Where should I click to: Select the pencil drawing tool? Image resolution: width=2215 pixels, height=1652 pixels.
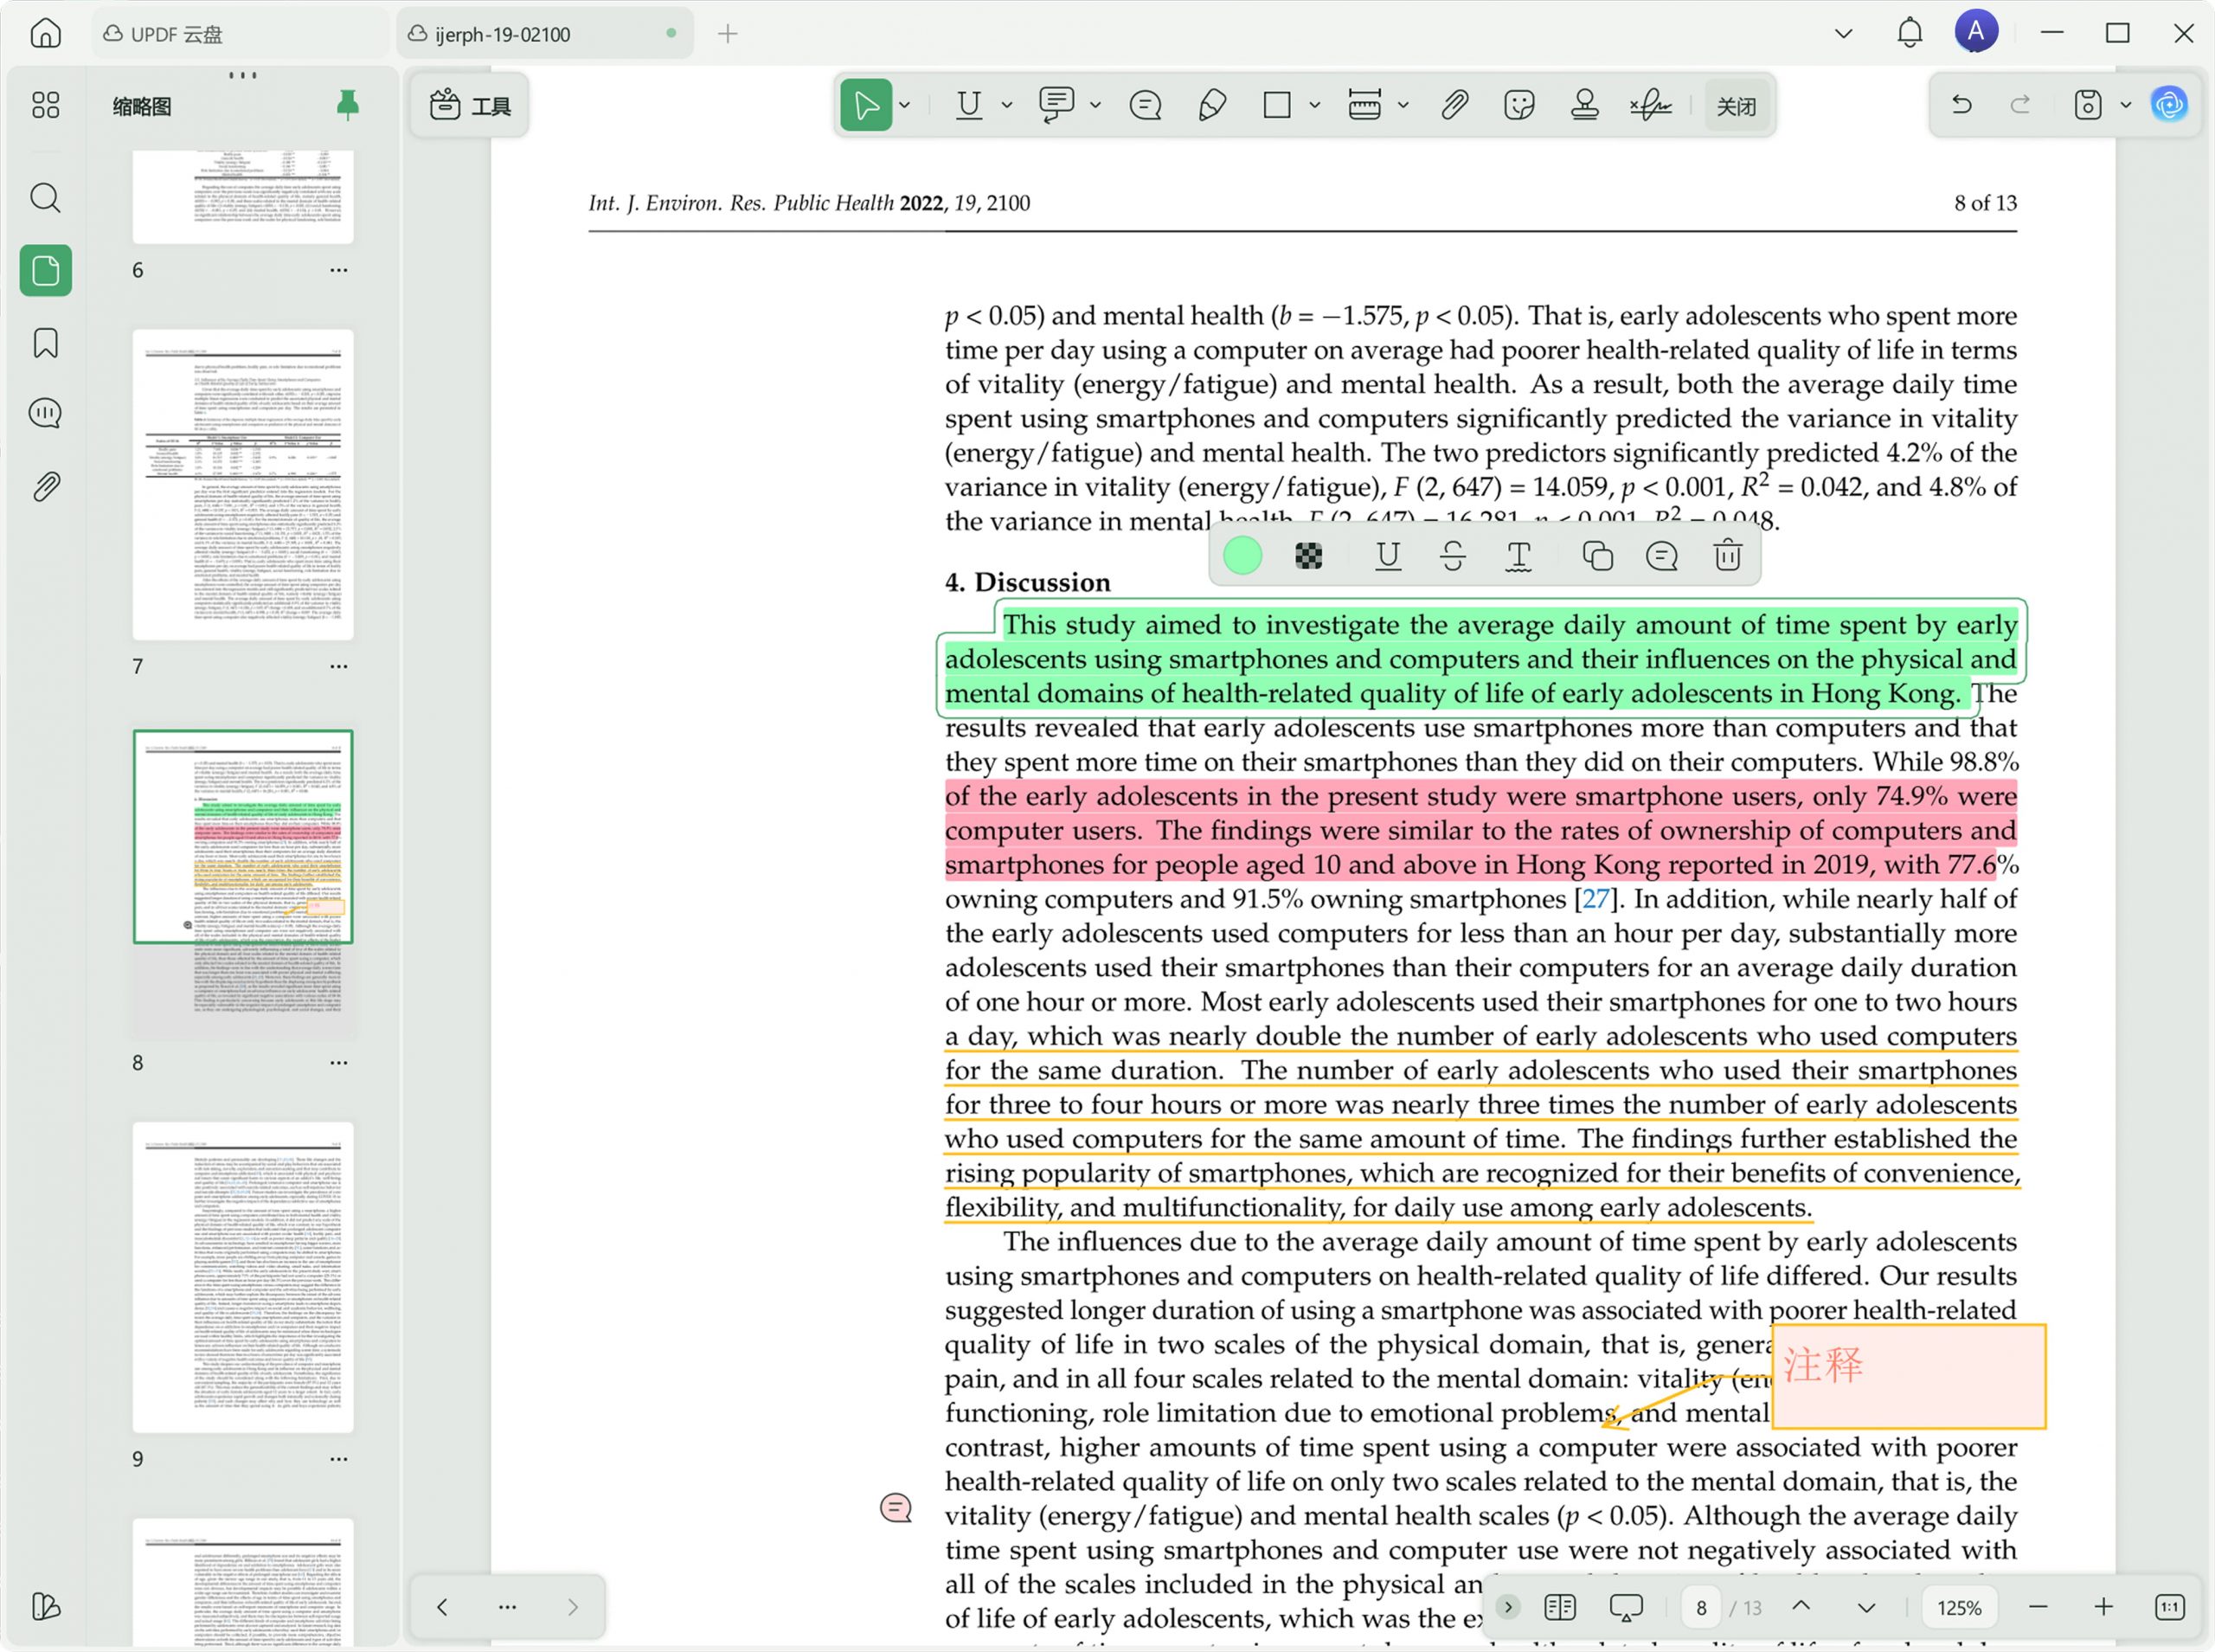point(1211,105)
